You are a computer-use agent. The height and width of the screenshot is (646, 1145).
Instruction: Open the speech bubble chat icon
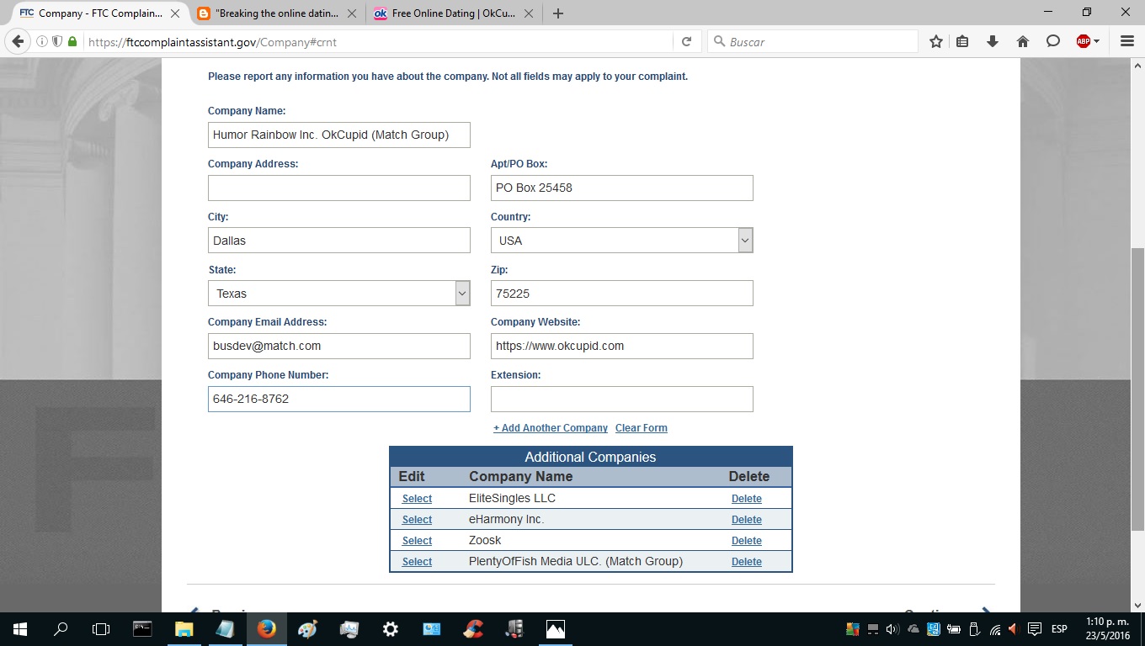coord(1052,41)
